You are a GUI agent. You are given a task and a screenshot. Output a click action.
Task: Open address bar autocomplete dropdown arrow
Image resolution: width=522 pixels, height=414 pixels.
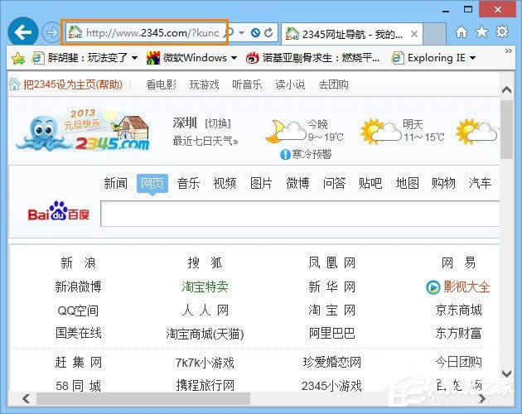[242, 32]
